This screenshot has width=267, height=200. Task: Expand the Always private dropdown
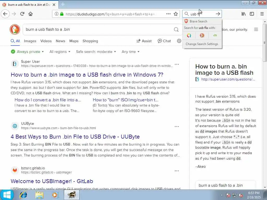pos(27,52)
